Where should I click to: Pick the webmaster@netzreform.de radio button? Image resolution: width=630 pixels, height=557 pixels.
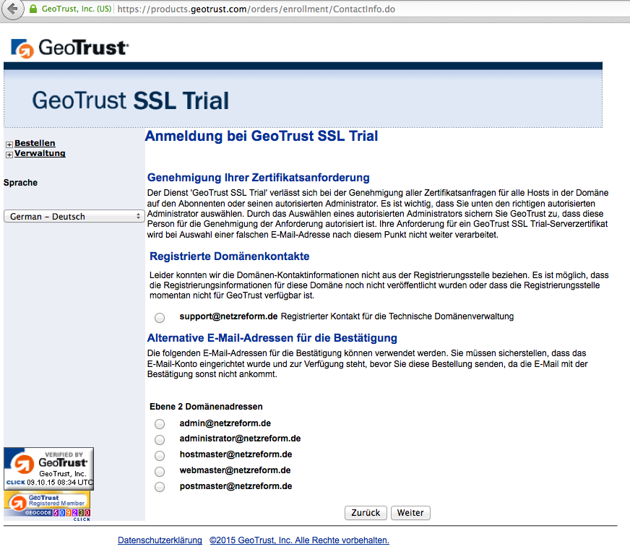[160, 471]
